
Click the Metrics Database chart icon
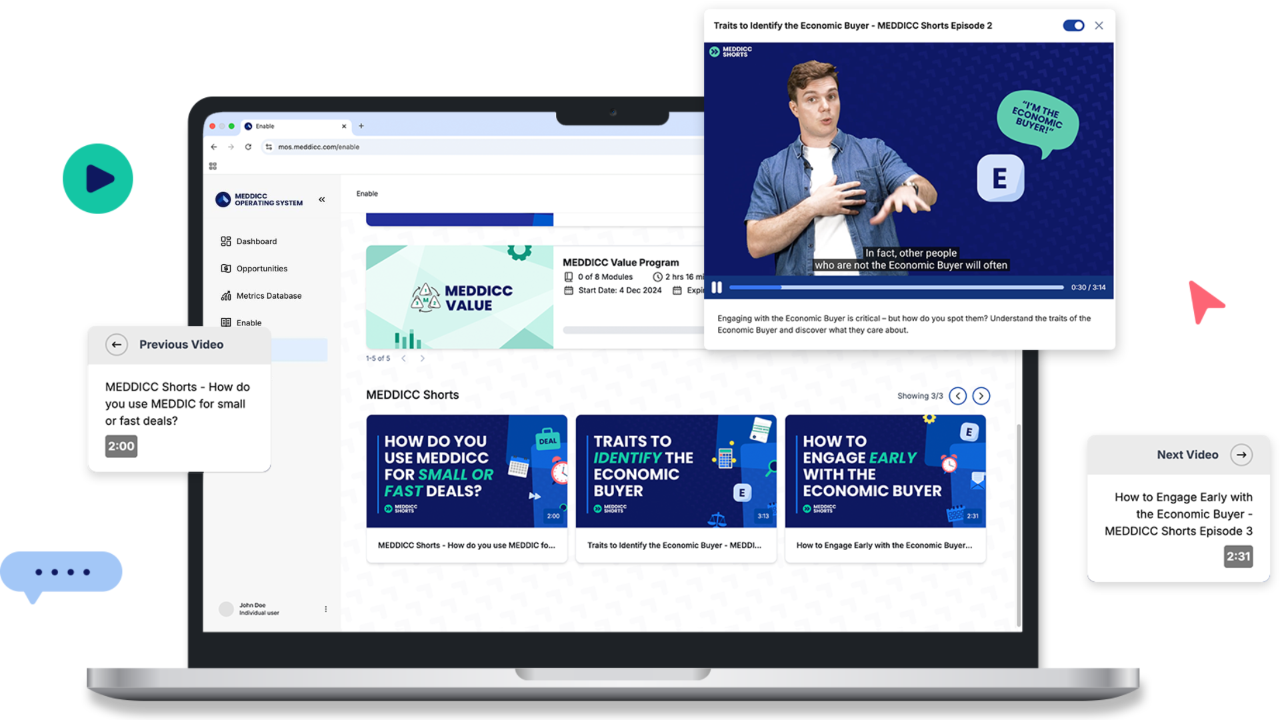click(x=226, y=295)
